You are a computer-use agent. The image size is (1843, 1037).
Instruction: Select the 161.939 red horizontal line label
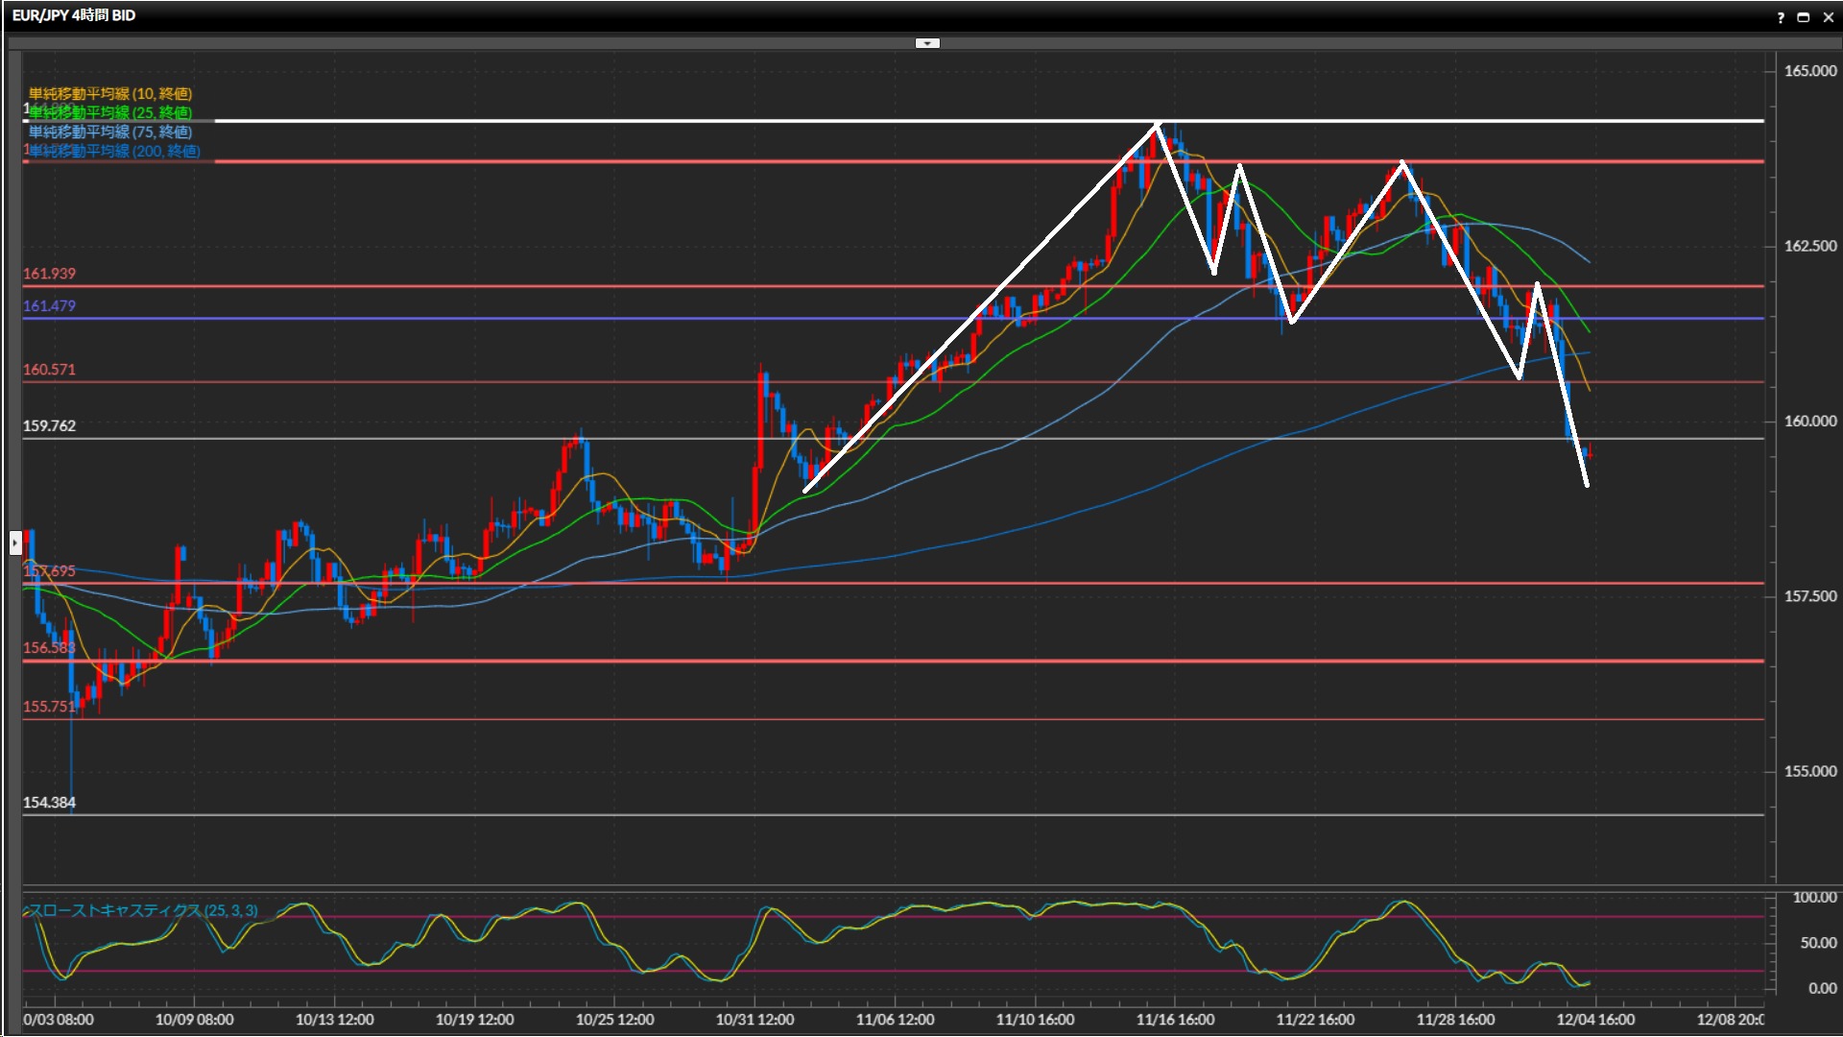point(49,274)
